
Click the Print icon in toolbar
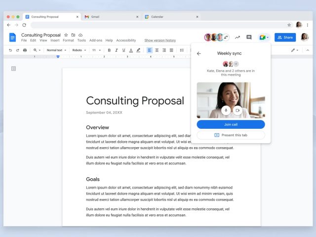(x=25, y=50)
